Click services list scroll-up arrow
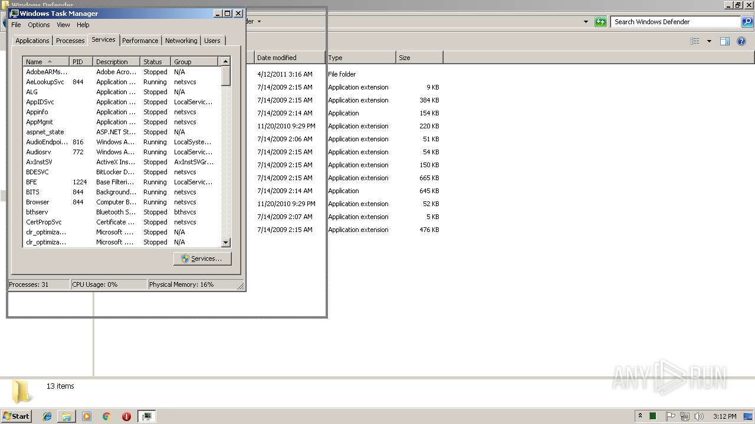The height and width of the screenshot is (424, 755). pyautogui.click(x=225, y=61)
